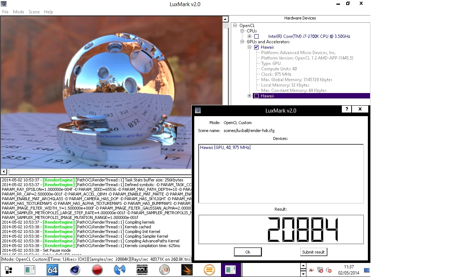Viewport: 463px width, 277px height.
Task: Open the orange circle stacked-lines taskbar icon
Action: (x=209, y=270)
